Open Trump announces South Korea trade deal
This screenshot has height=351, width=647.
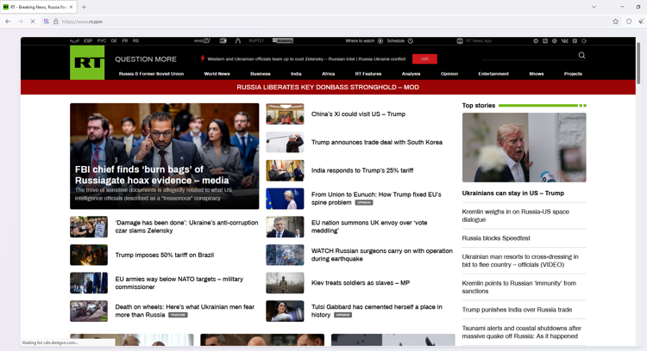click(377, 142)
